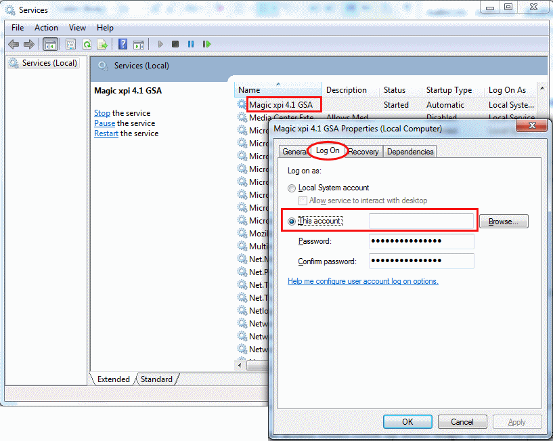The image size is (553, 441).
Task: Click the services list scroll-up arrow
Action: (x=542, y=88)
